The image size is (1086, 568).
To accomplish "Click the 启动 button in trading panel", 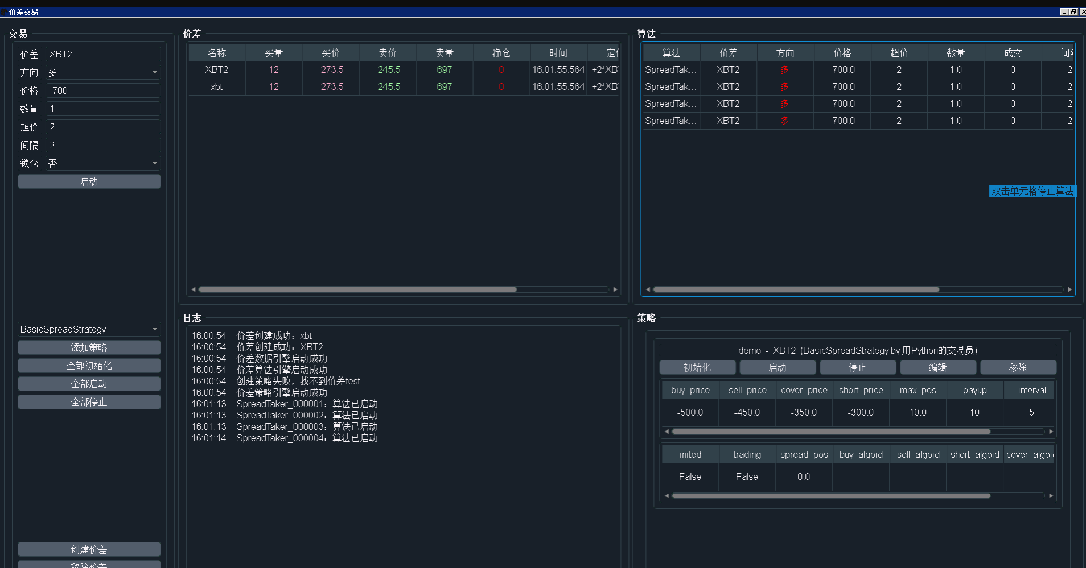I will point(89,181).
